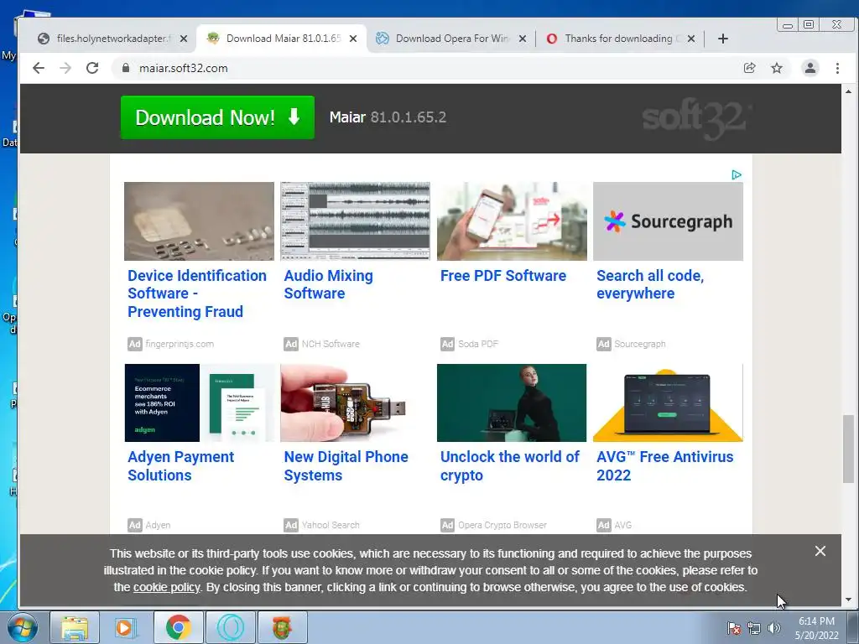This screenshot has height=644, width=859.
Task: Open the Search all code, everywhere link
Action: pyautogui.click(x=650, y=284)
